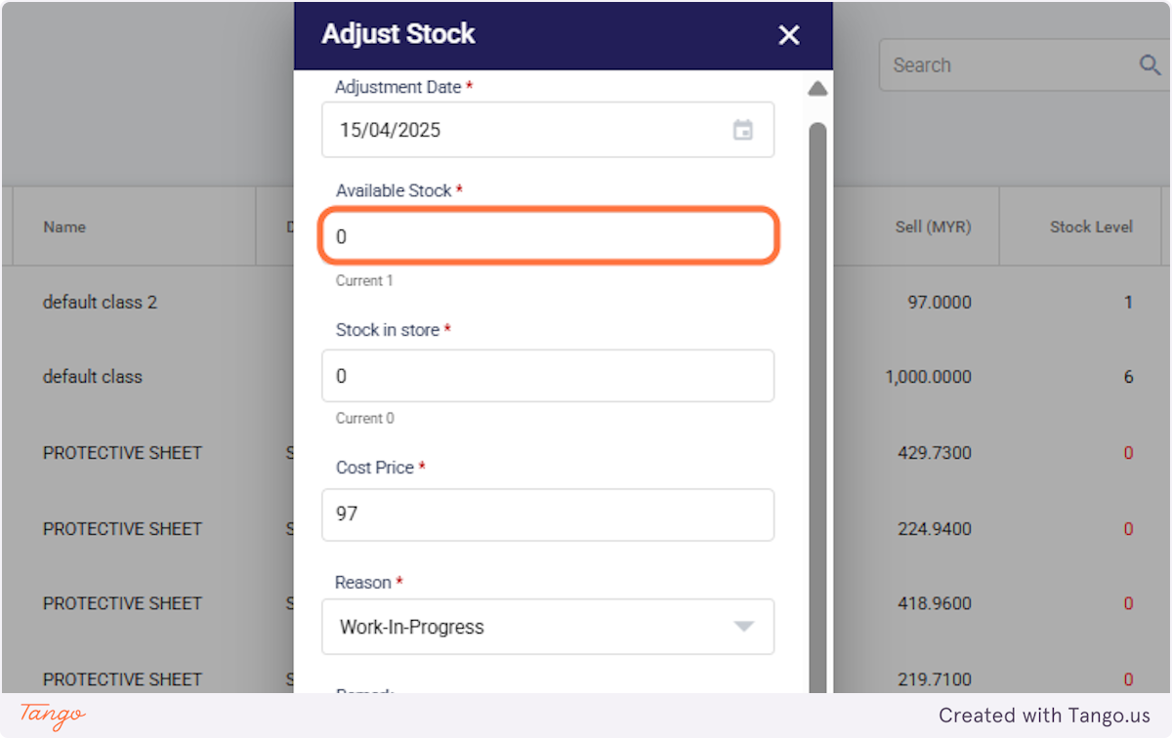Open the Created with Tango.us link
1172x738 pixels.
(1044, 716)
